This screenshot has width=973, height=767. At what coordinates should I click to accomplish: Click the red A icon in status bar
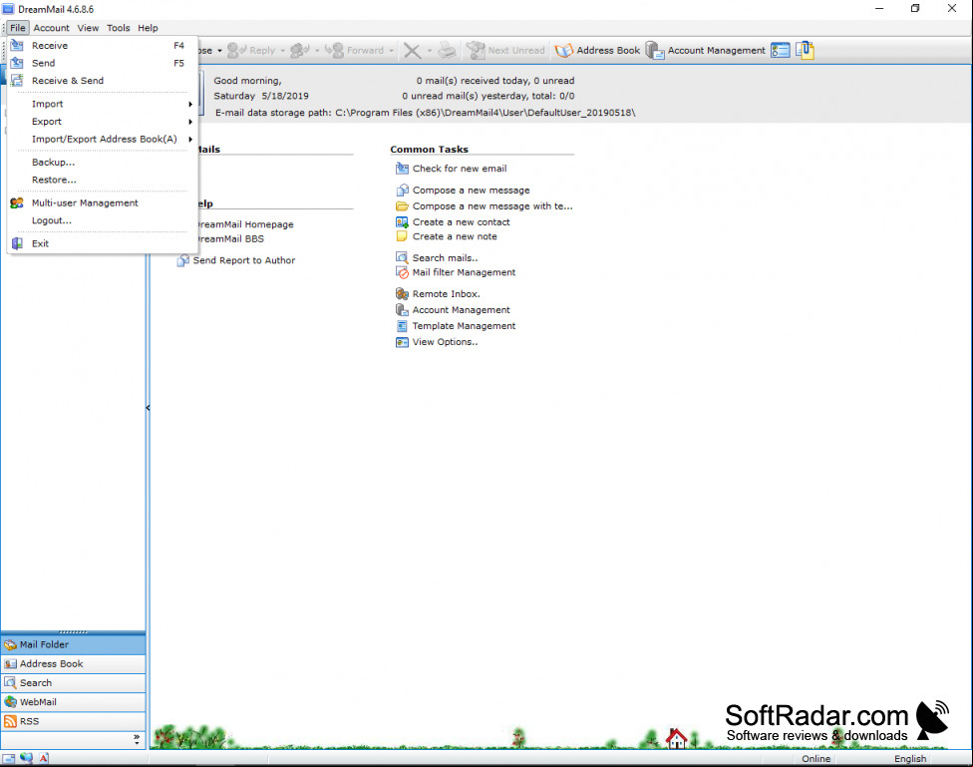44,758
